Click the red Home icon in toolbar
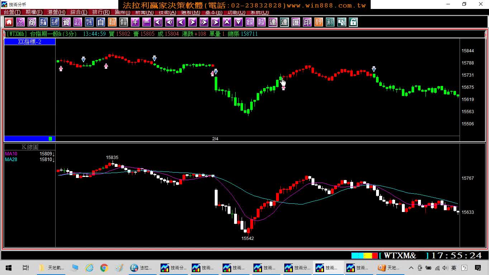Viewport: 489px width, 275px height. click(x=9, y=22)
